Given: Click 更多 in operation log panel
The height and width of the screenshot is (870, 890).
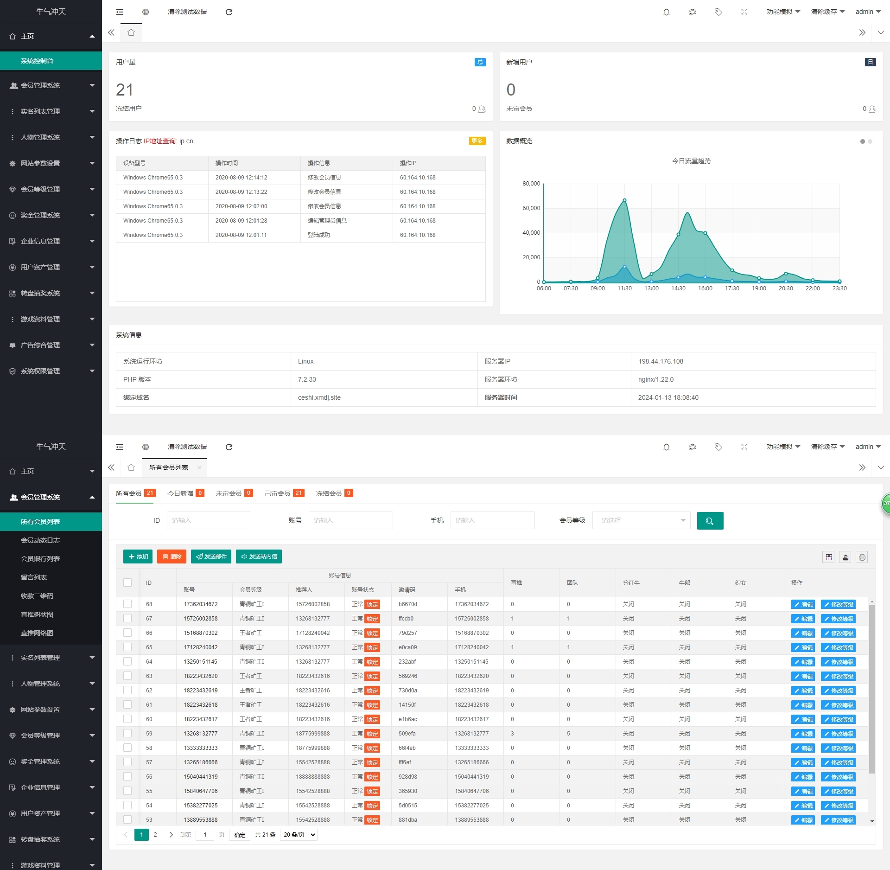Looking at the screenshot, I should pyautogui.click(x=477, y=141).
